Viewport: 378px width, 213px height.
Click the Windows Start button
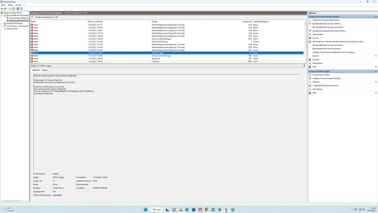point(145,210)
